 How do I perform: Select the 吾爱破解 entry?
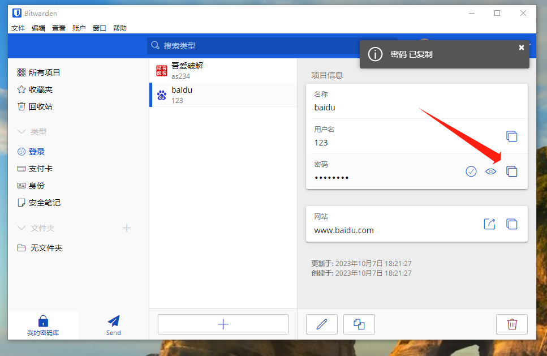[x=223, y=71]
